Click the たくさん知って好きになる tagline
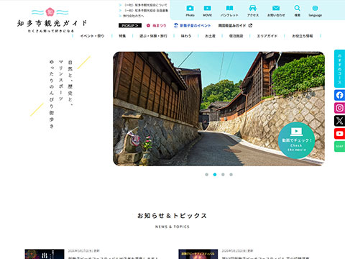This screenshot has height=259, width=345. pos(51,31)
